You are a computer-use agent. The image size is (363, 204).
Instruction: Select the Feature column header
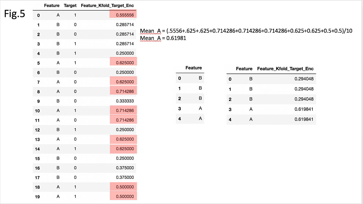click(x=52, y=5)
